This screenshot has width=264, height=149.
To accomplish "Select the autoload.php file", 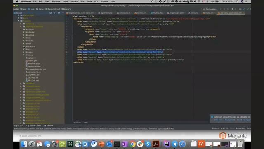I will click(34, 63).
